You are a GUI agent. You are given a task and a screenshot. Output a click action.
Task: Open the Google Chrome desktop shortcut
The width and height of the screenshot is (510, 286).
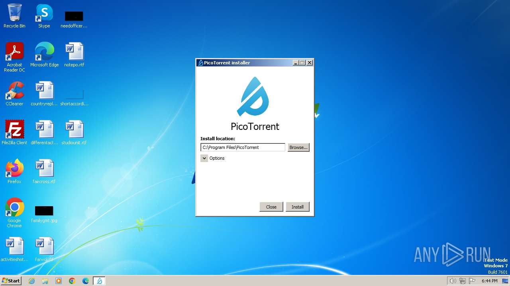click(14, 213)
